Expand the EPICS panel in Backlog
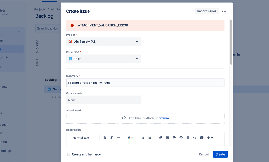The image size is (269, 162). 37,62
